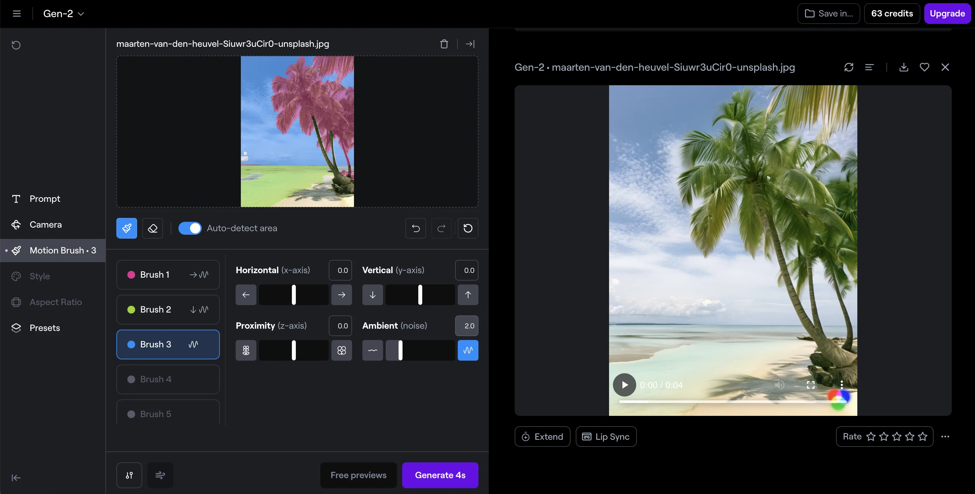975x494 pixels.
Task: Reset brush with the clear-all icon
Action: click(x=468, y=228)
